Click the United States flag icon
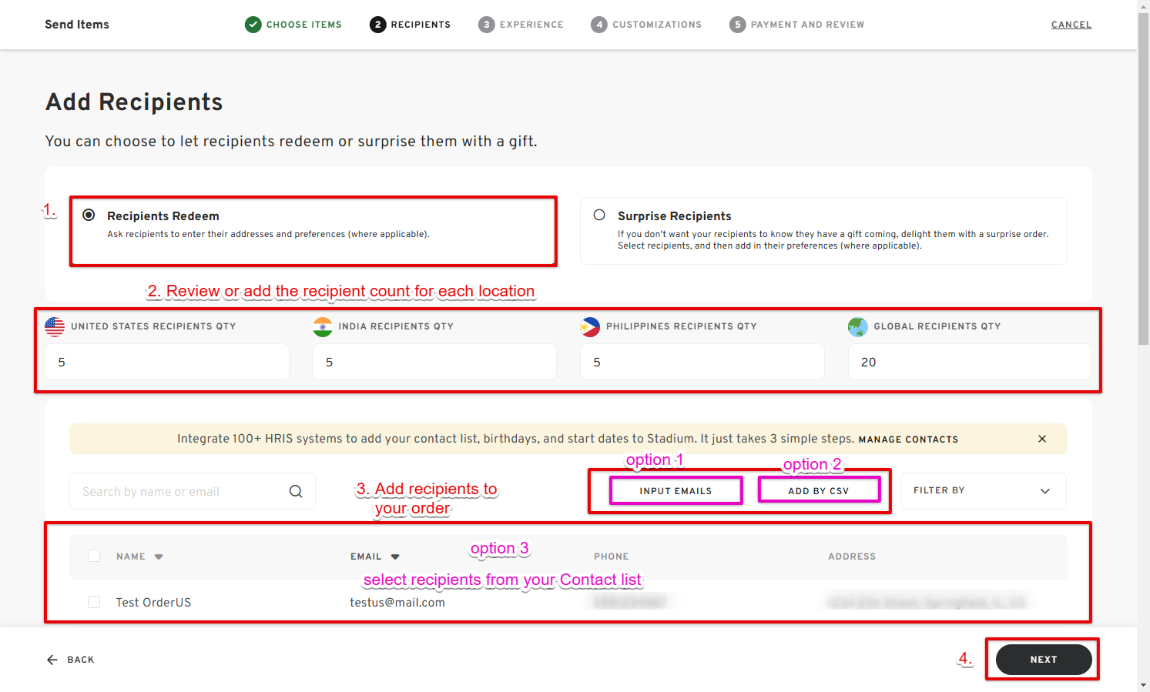This screenshot has width=1150, height=692. tap(55, 326)
